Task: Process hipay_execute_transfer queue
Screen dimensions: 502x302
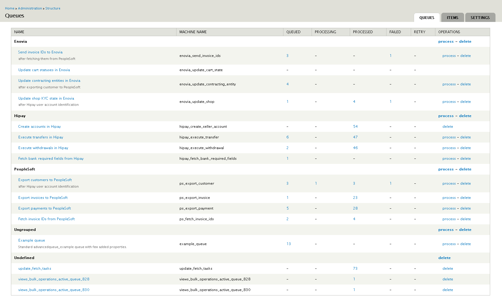Action: [x=449, y=137]
